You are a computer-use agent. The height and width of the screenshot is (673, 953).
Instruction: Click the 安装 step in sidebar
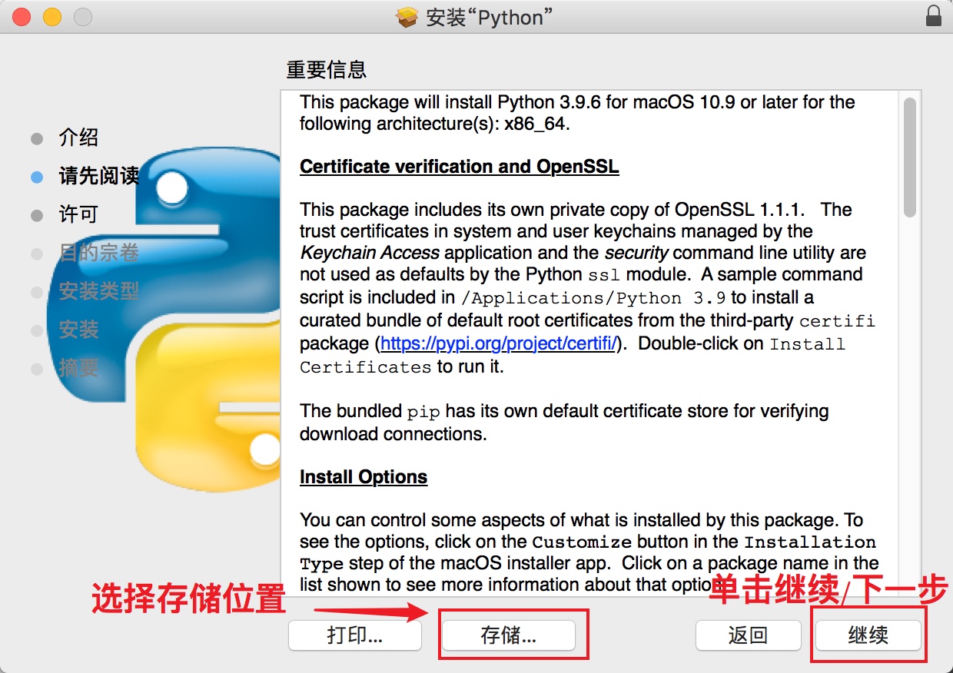(78, 330)
